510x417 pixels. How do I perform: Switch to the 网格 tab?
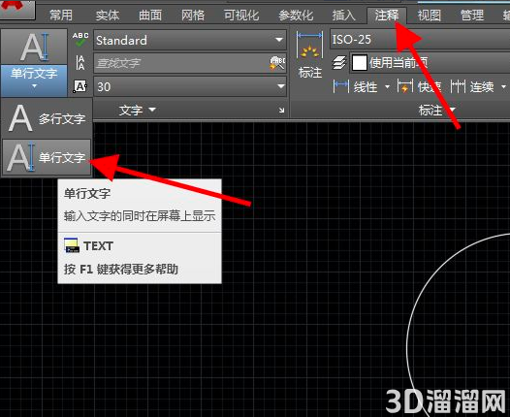point(193,15)
